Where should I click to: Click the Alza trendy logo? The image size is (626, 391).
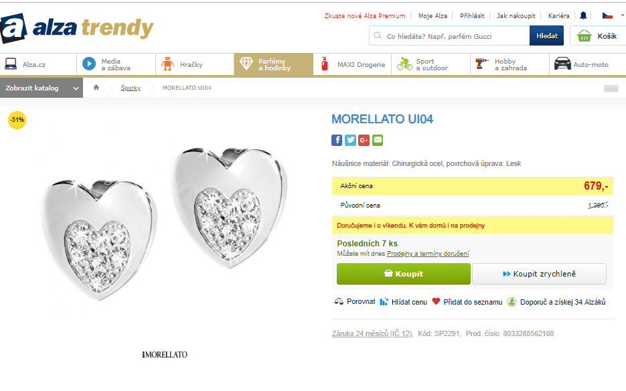(x=77, y=28)
